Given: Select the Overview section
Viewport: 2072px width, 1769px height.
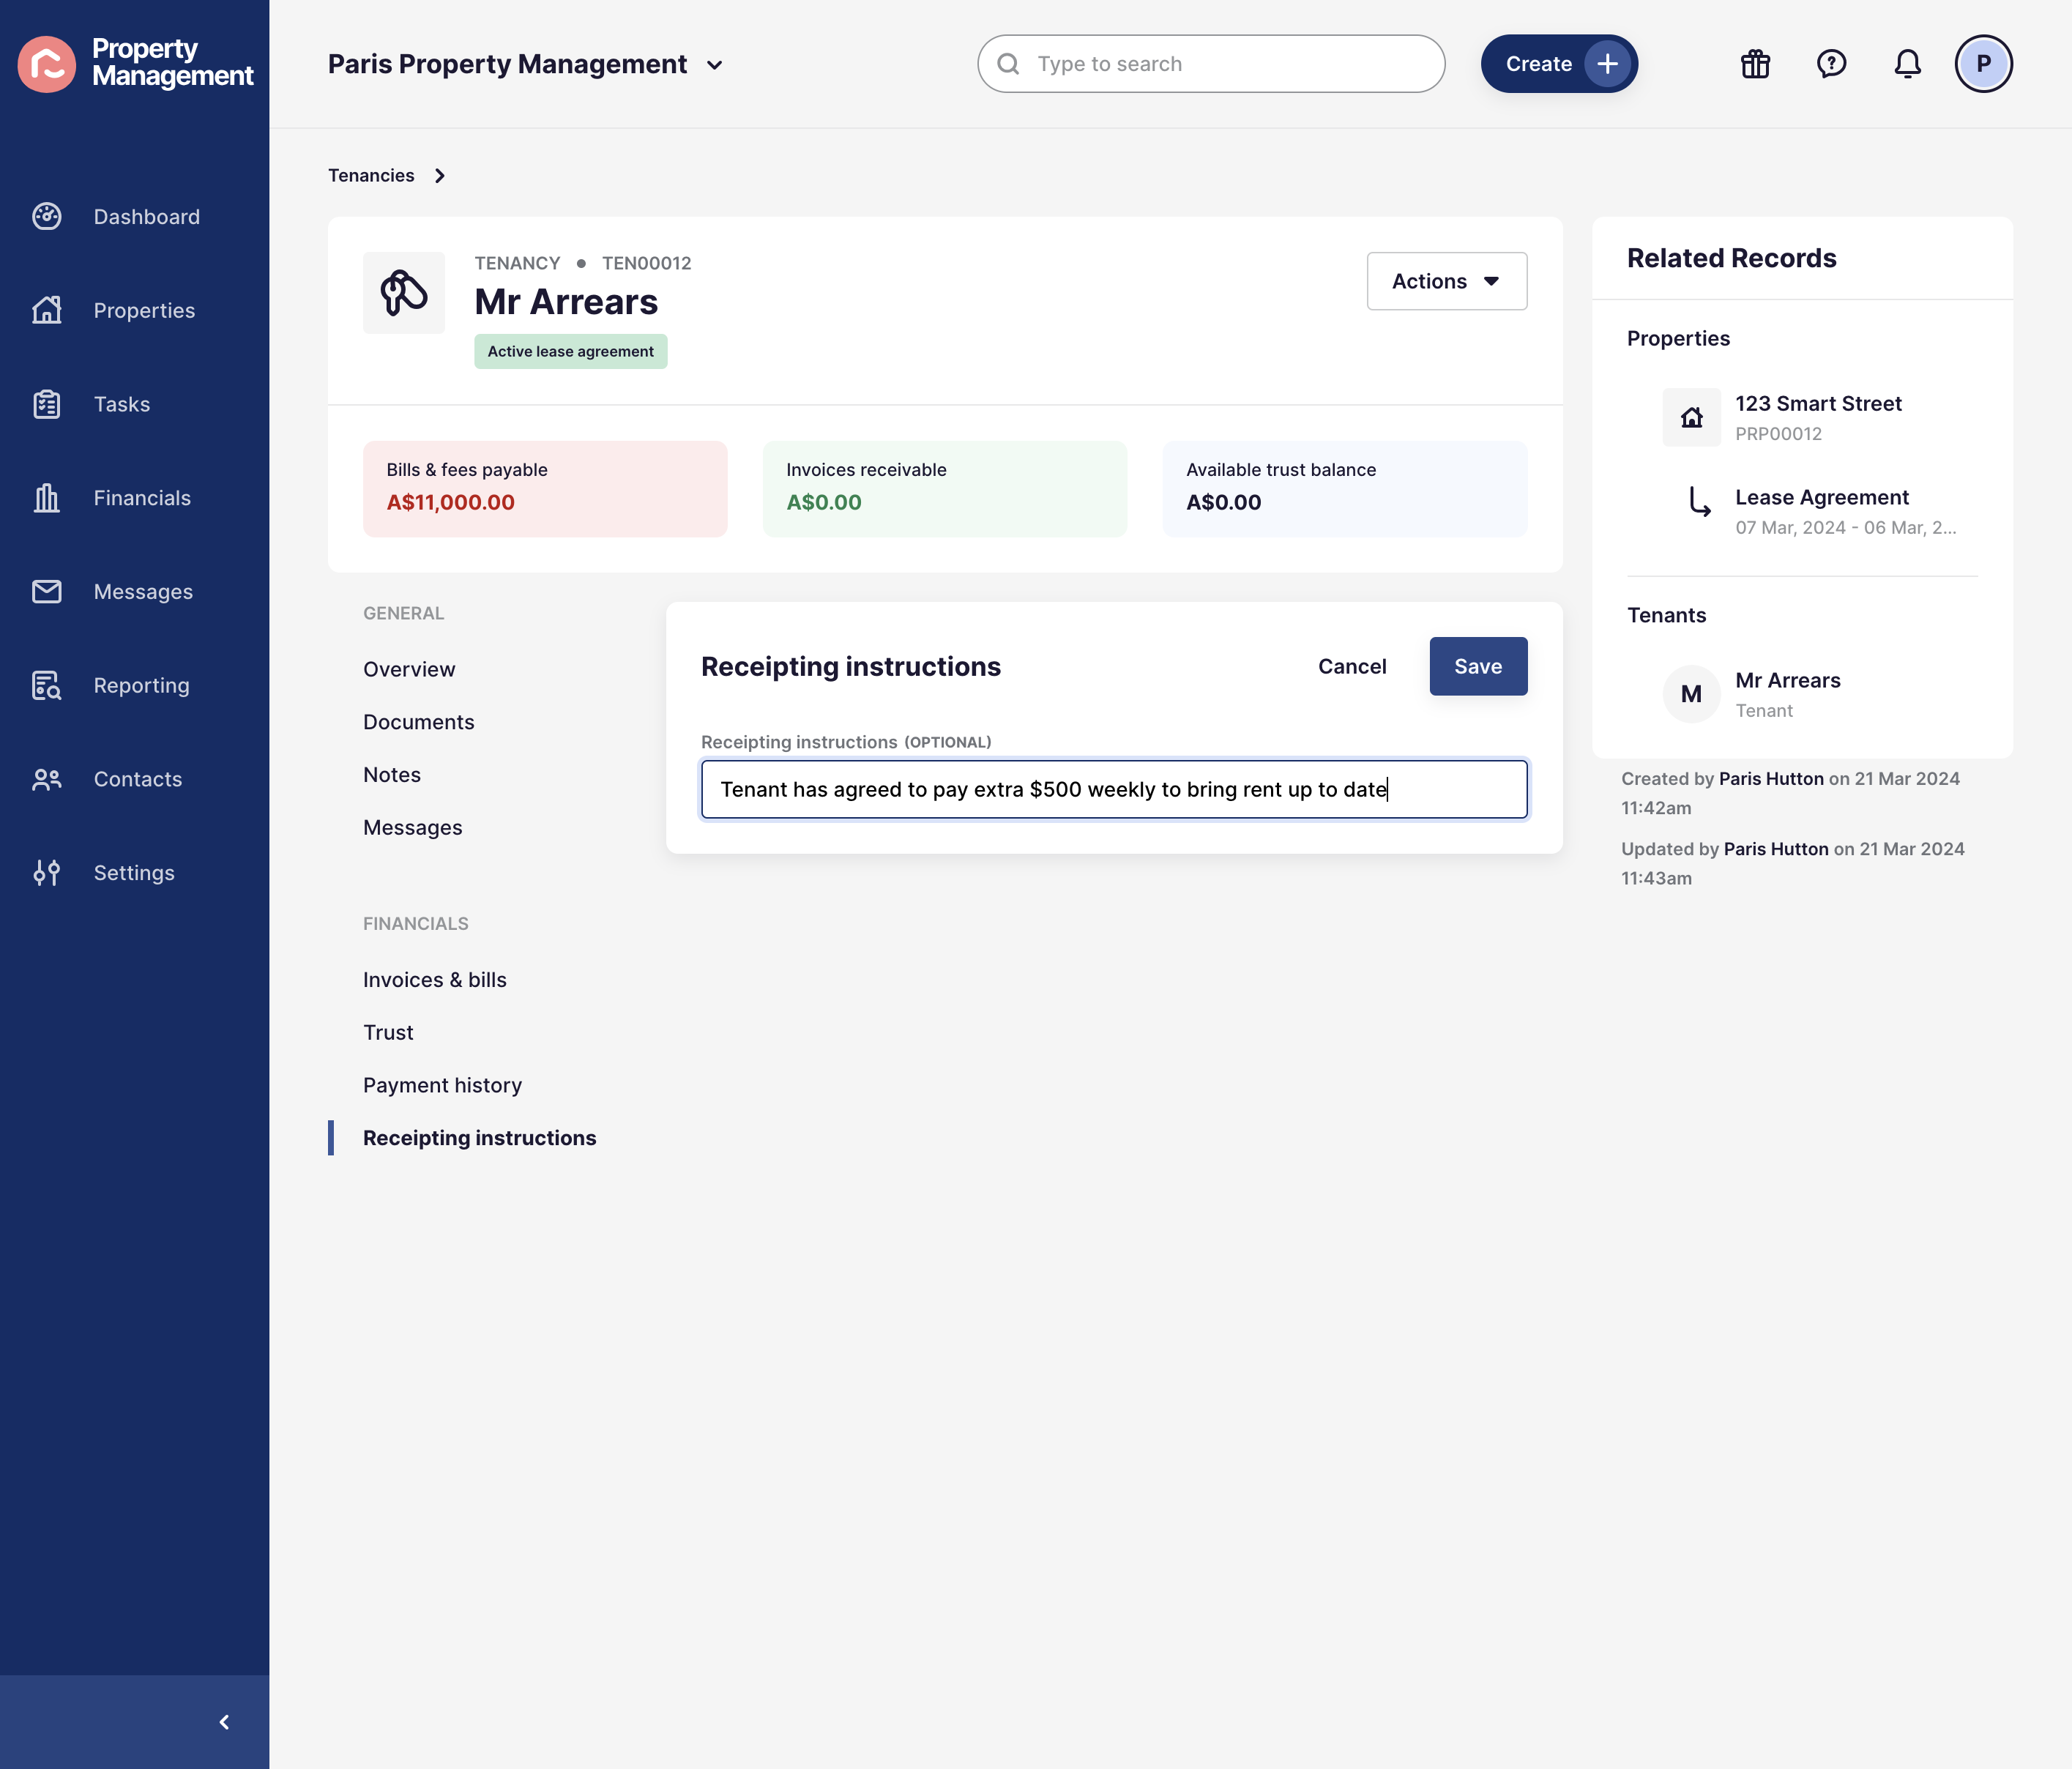Looking at the screenshot, I should 409,669.
